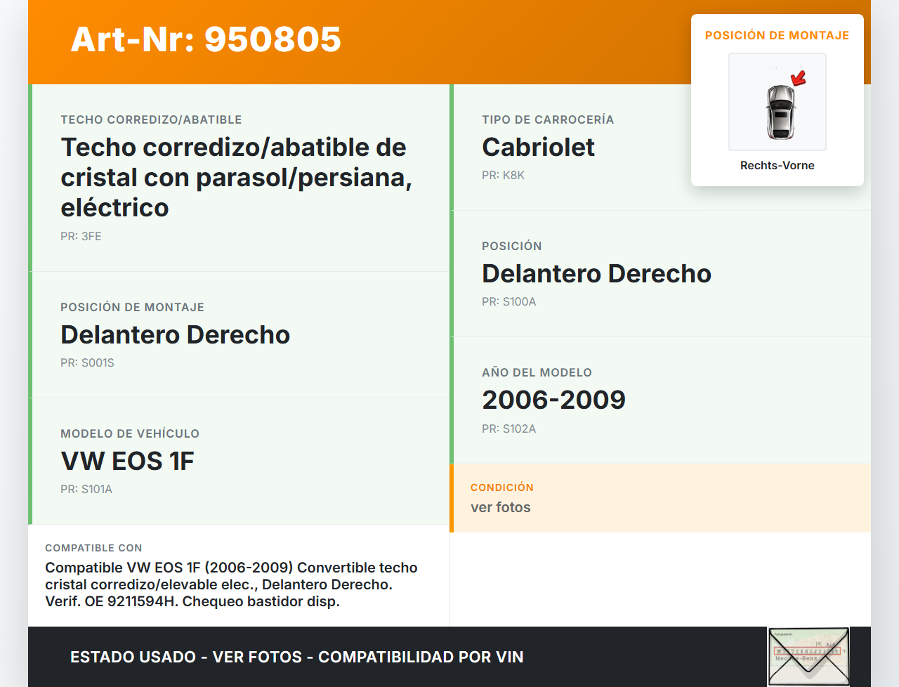Select Delantero Derecho under POSICIÓN DE MONTAJE on left
899x687 pixels.
click(x=175, y=334)
